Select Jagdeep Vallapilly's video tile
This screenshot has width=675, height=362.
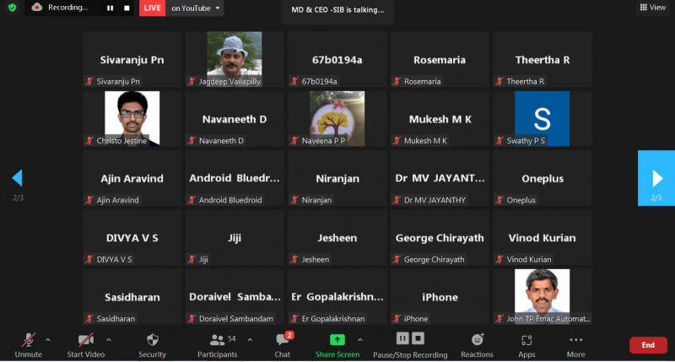point(235,58)
